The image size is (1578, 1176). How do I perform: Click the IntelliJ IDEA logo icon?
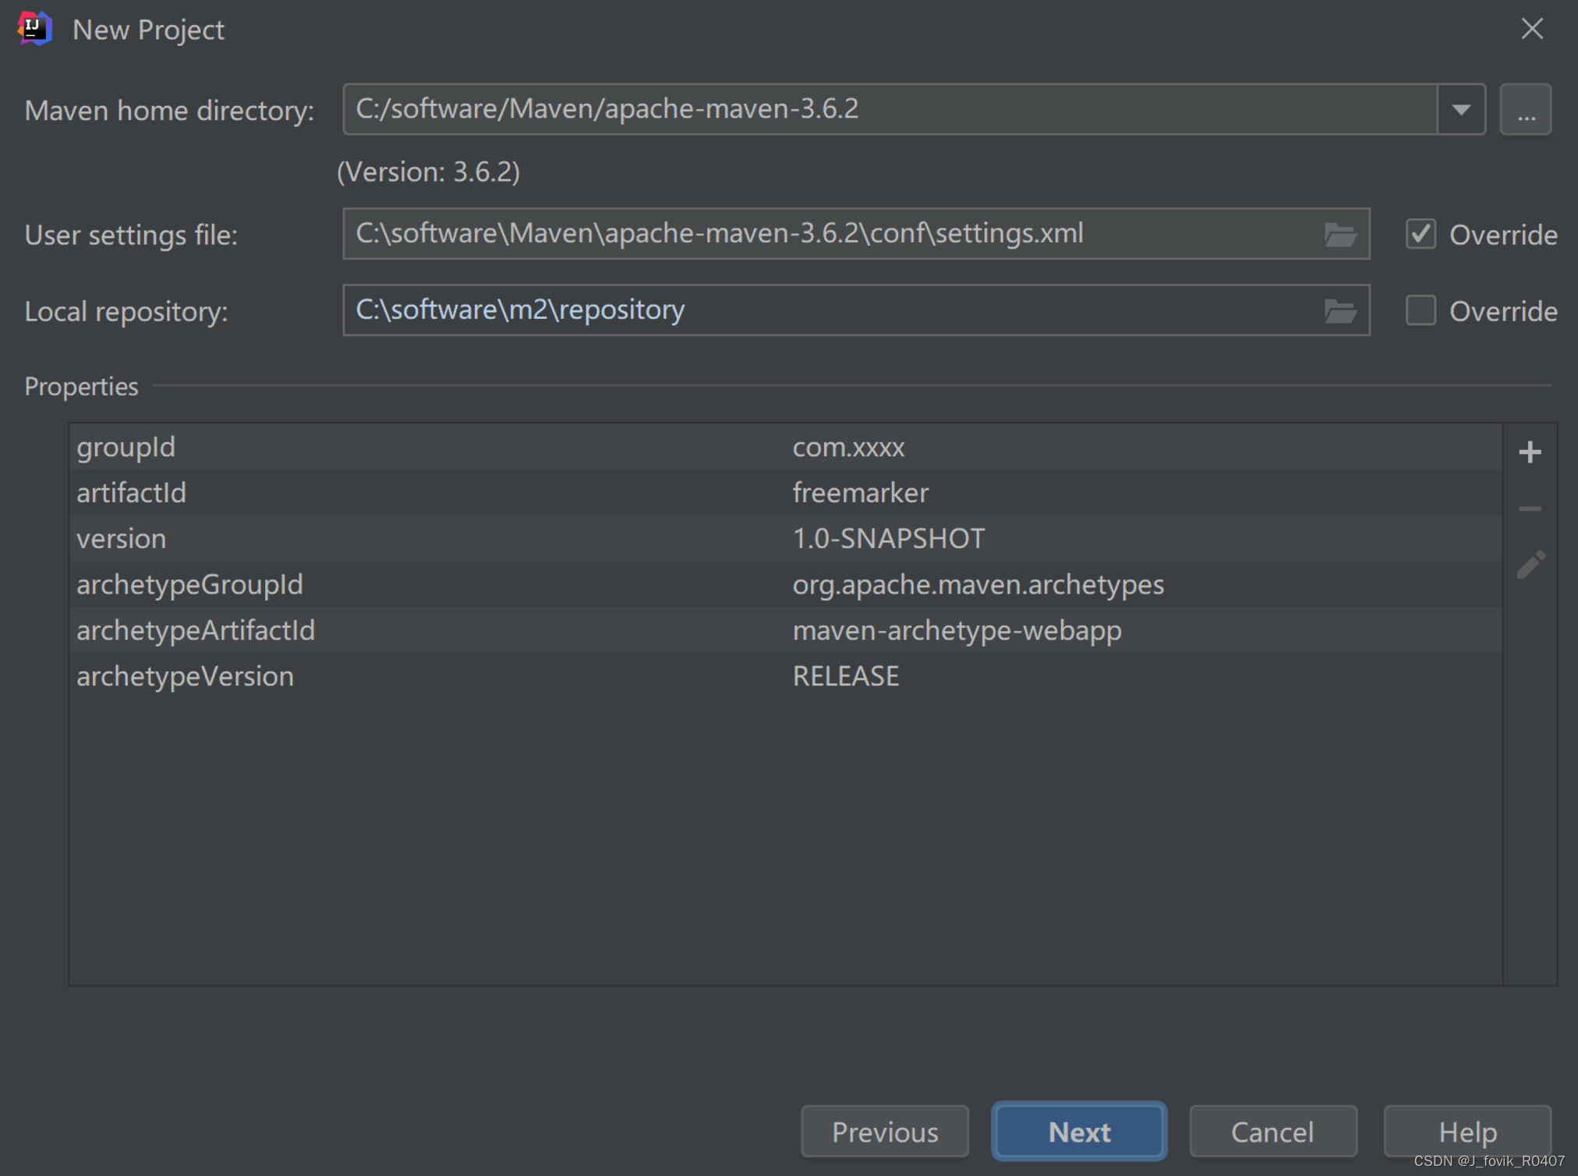34,29
